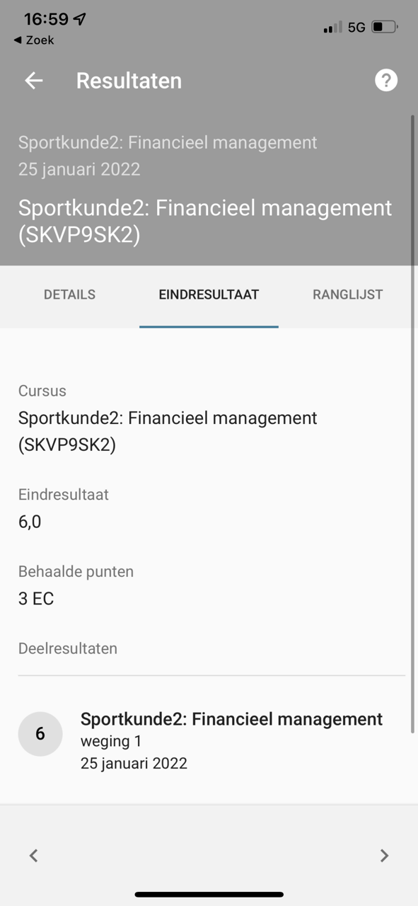This screenshot has width=418, height=906.
Task: Tap the back arrow next to Resultaten
Action: [x=34, y=81]
